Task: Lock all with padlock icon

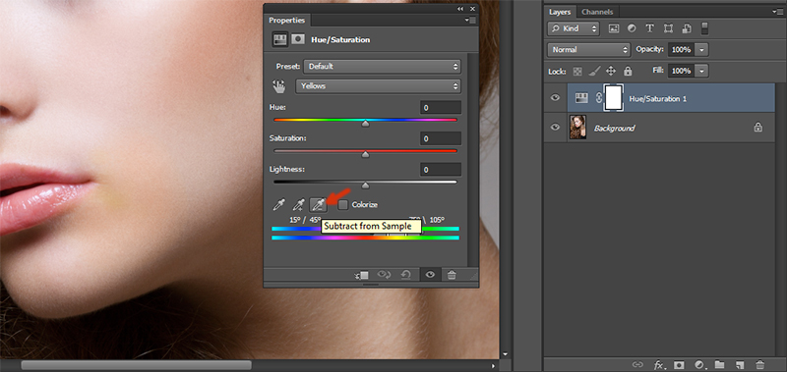Action: tap(628, 71)
